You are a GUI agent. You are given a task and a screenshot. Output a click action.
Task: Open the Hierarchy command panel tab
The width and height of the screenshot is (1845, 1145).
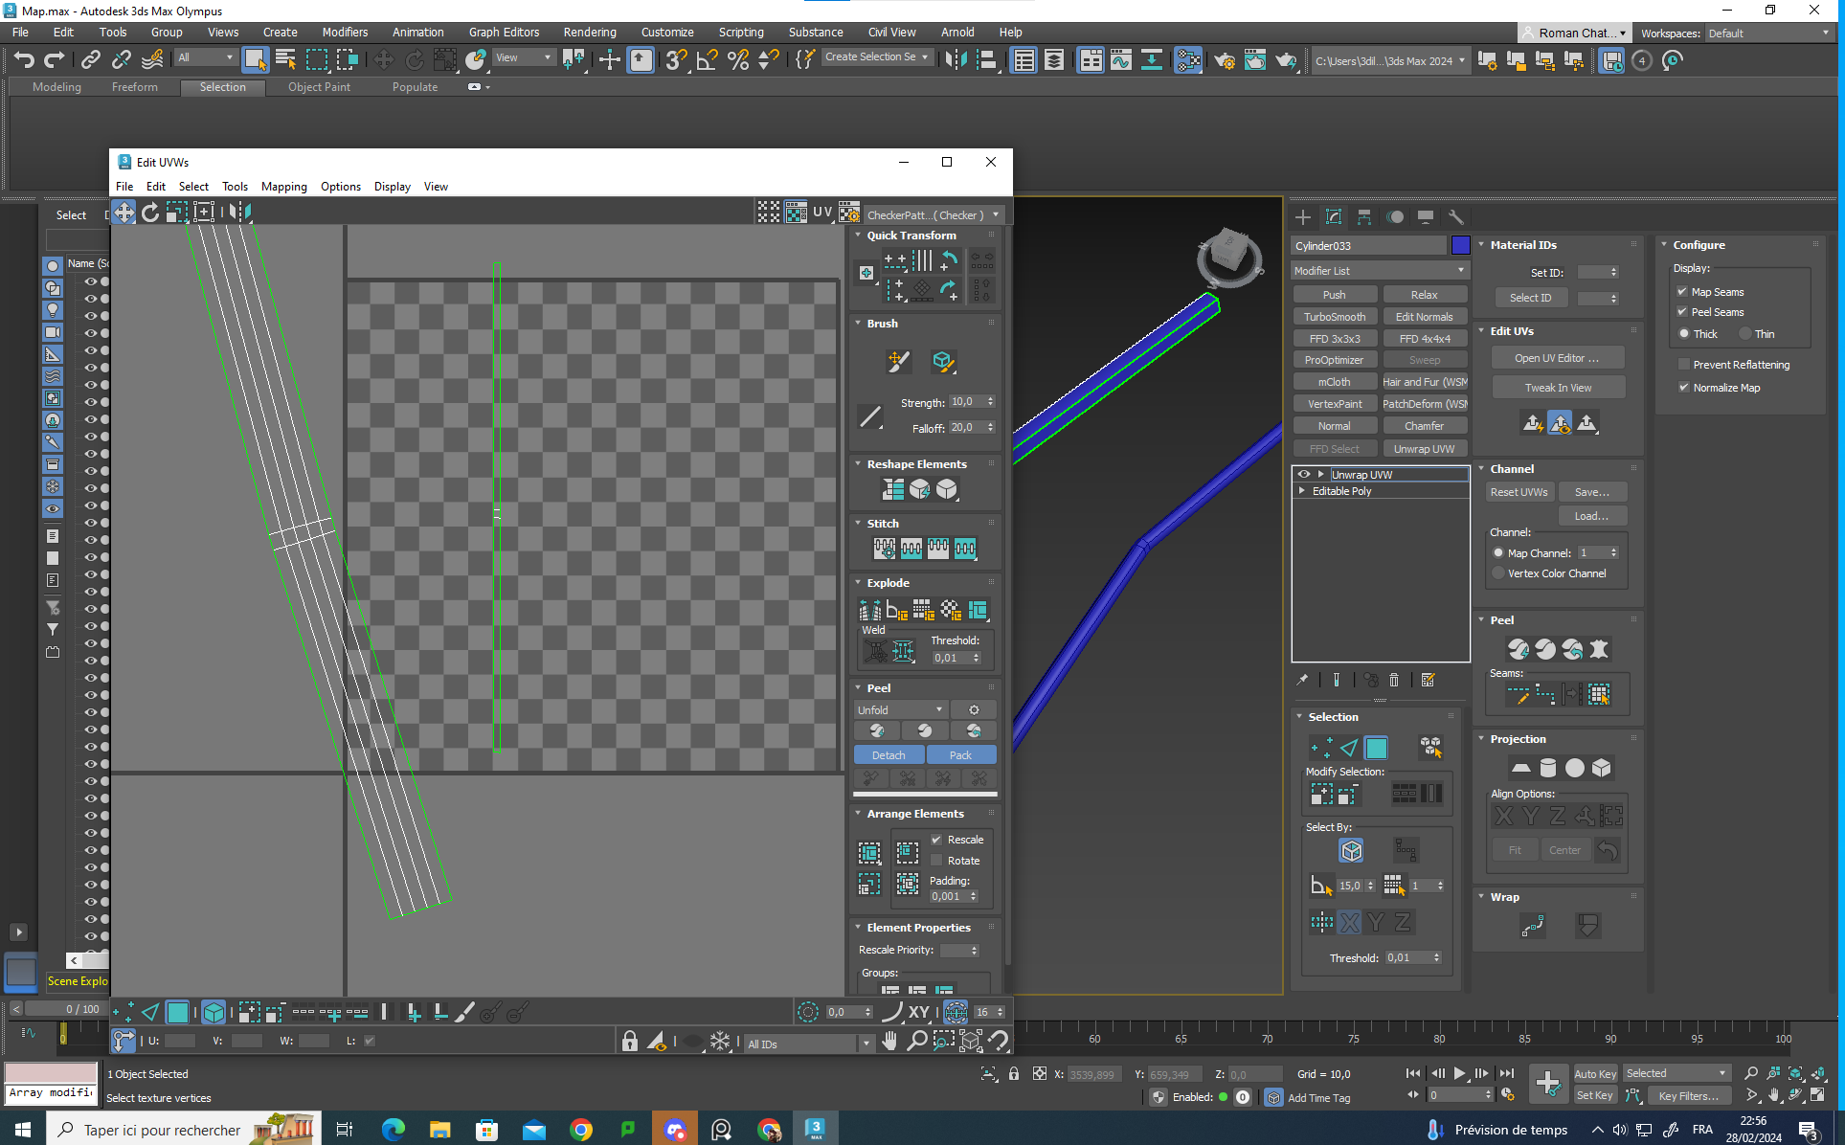point(1364,217)
